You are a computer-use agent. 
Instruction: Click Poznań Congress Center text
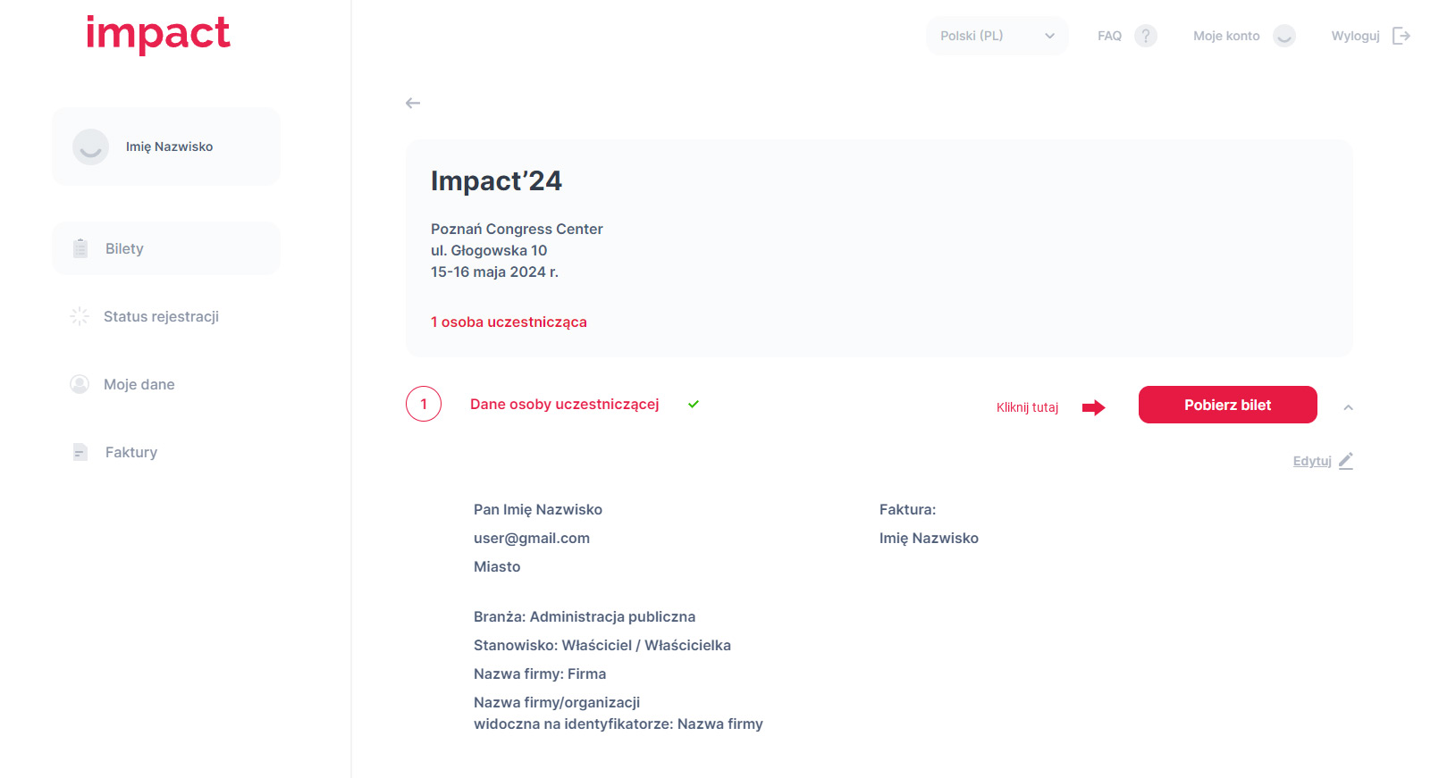[x=517, y=229]
